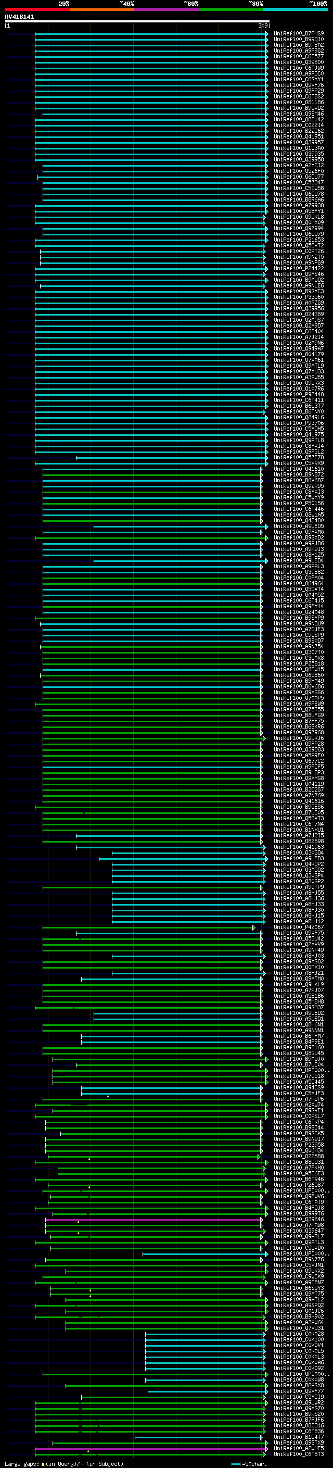
Task: Click the orange ~40% identity legend bar
Action: click(x=102, y=9)
